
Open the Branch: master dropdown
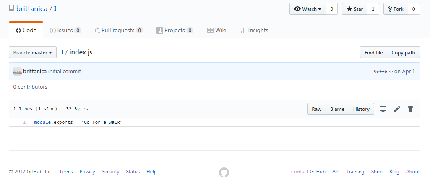tap(33, 53)
